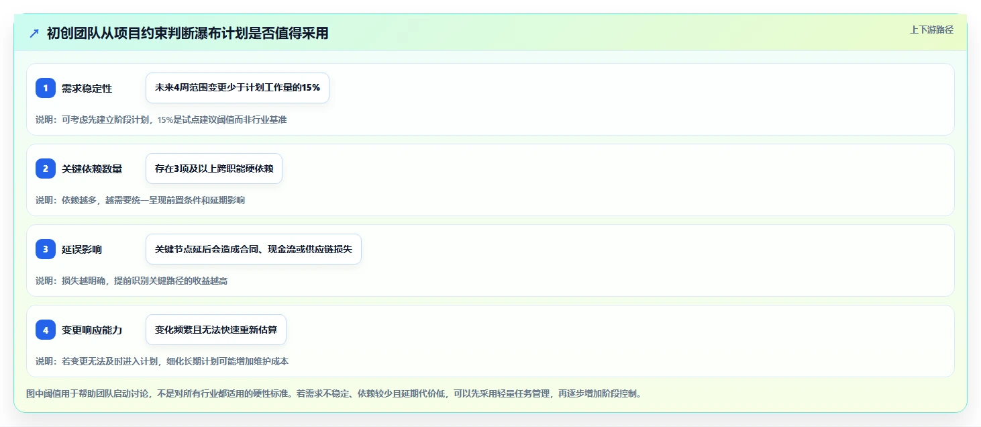981x427 pixels.
Task: Select the 变更响应能力 label
Action: point(92,330)
